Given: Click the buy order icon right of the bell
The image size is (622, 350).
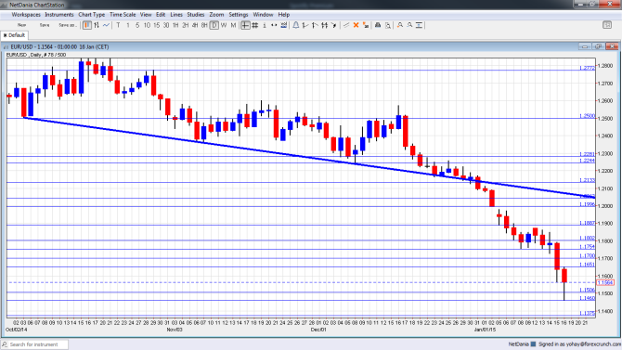Looking at the screenshot, I should pyautogui.click(x=305, y=25).
